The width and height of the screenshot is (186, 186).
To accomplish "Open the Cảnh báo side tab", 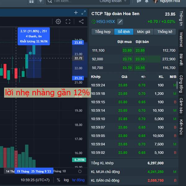I will pos(181,106).
